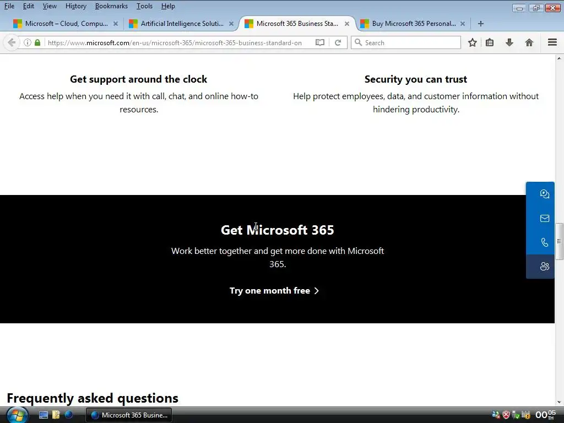The height and width of the screenshot is (423, 564).
Task: Bookmark this page with the star
Action: [472, 42]
